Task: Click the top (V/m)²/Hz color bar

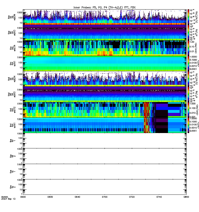Action: coord(188,17)
